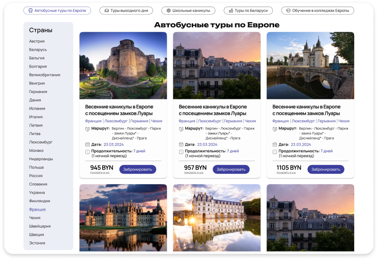Click the date 23.03.2024 in the 1105 BYN card
The image size is (378, 260).
[301, 144]
